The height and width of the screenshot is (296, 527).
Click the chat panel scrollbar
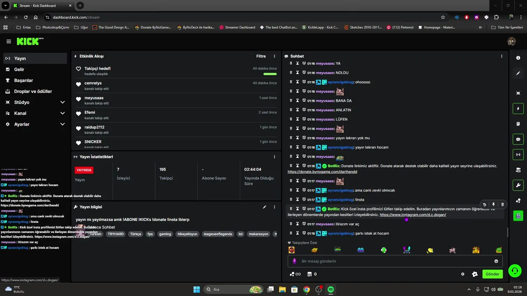coord(507,233)
